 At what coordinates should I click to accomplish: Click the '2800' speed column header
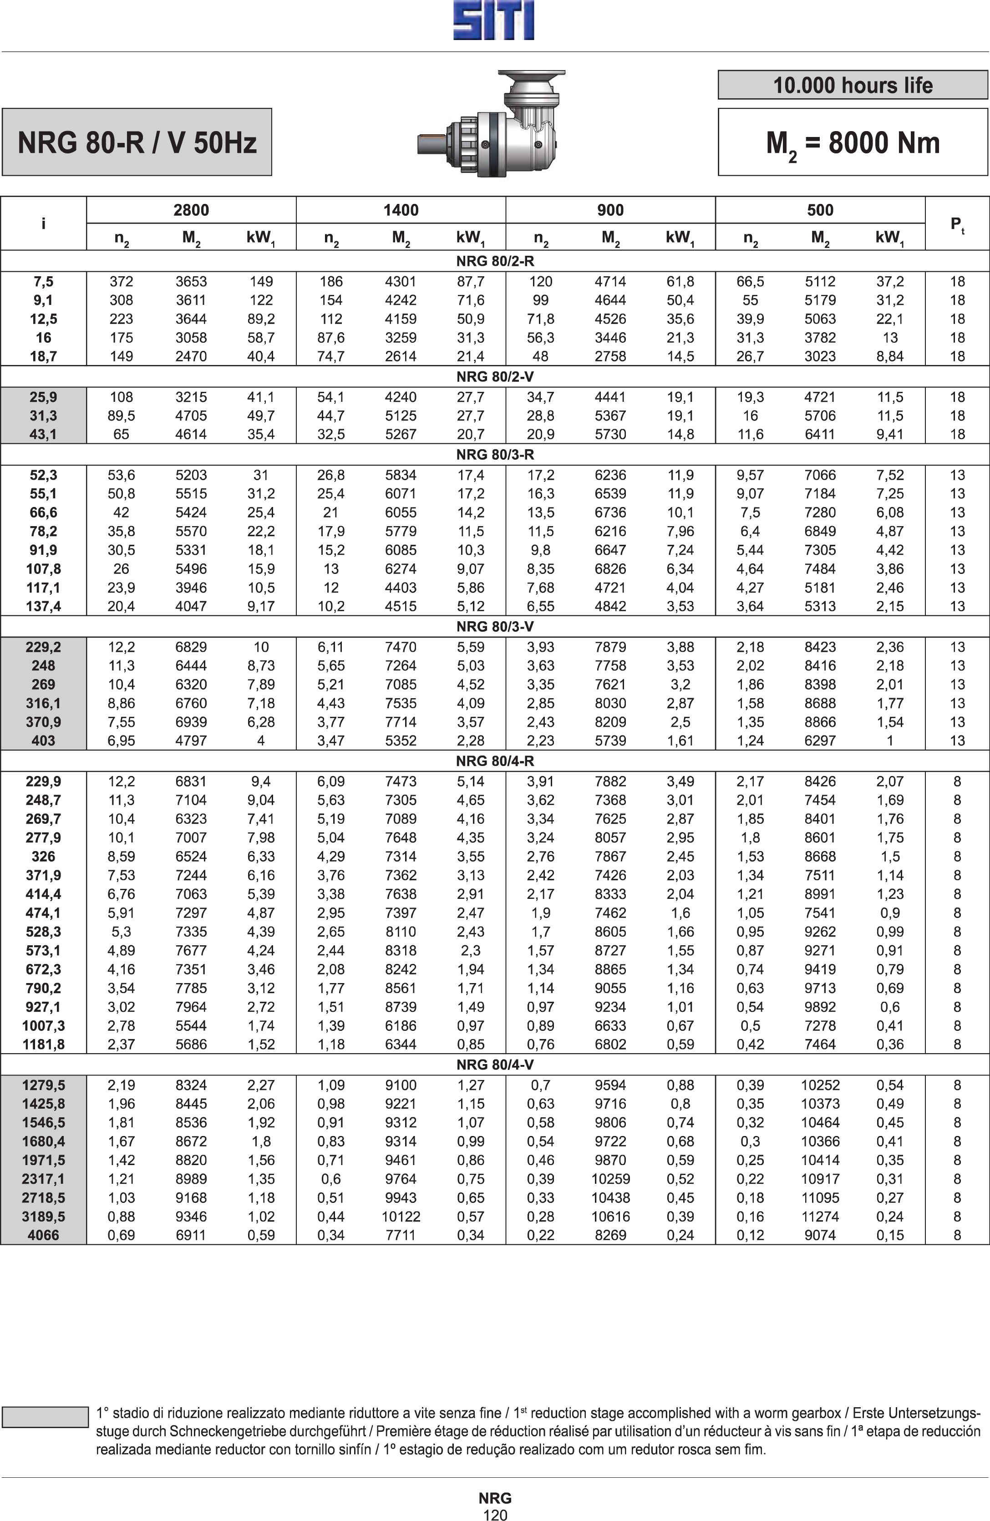pyautogui.click(x=191, y=210)
